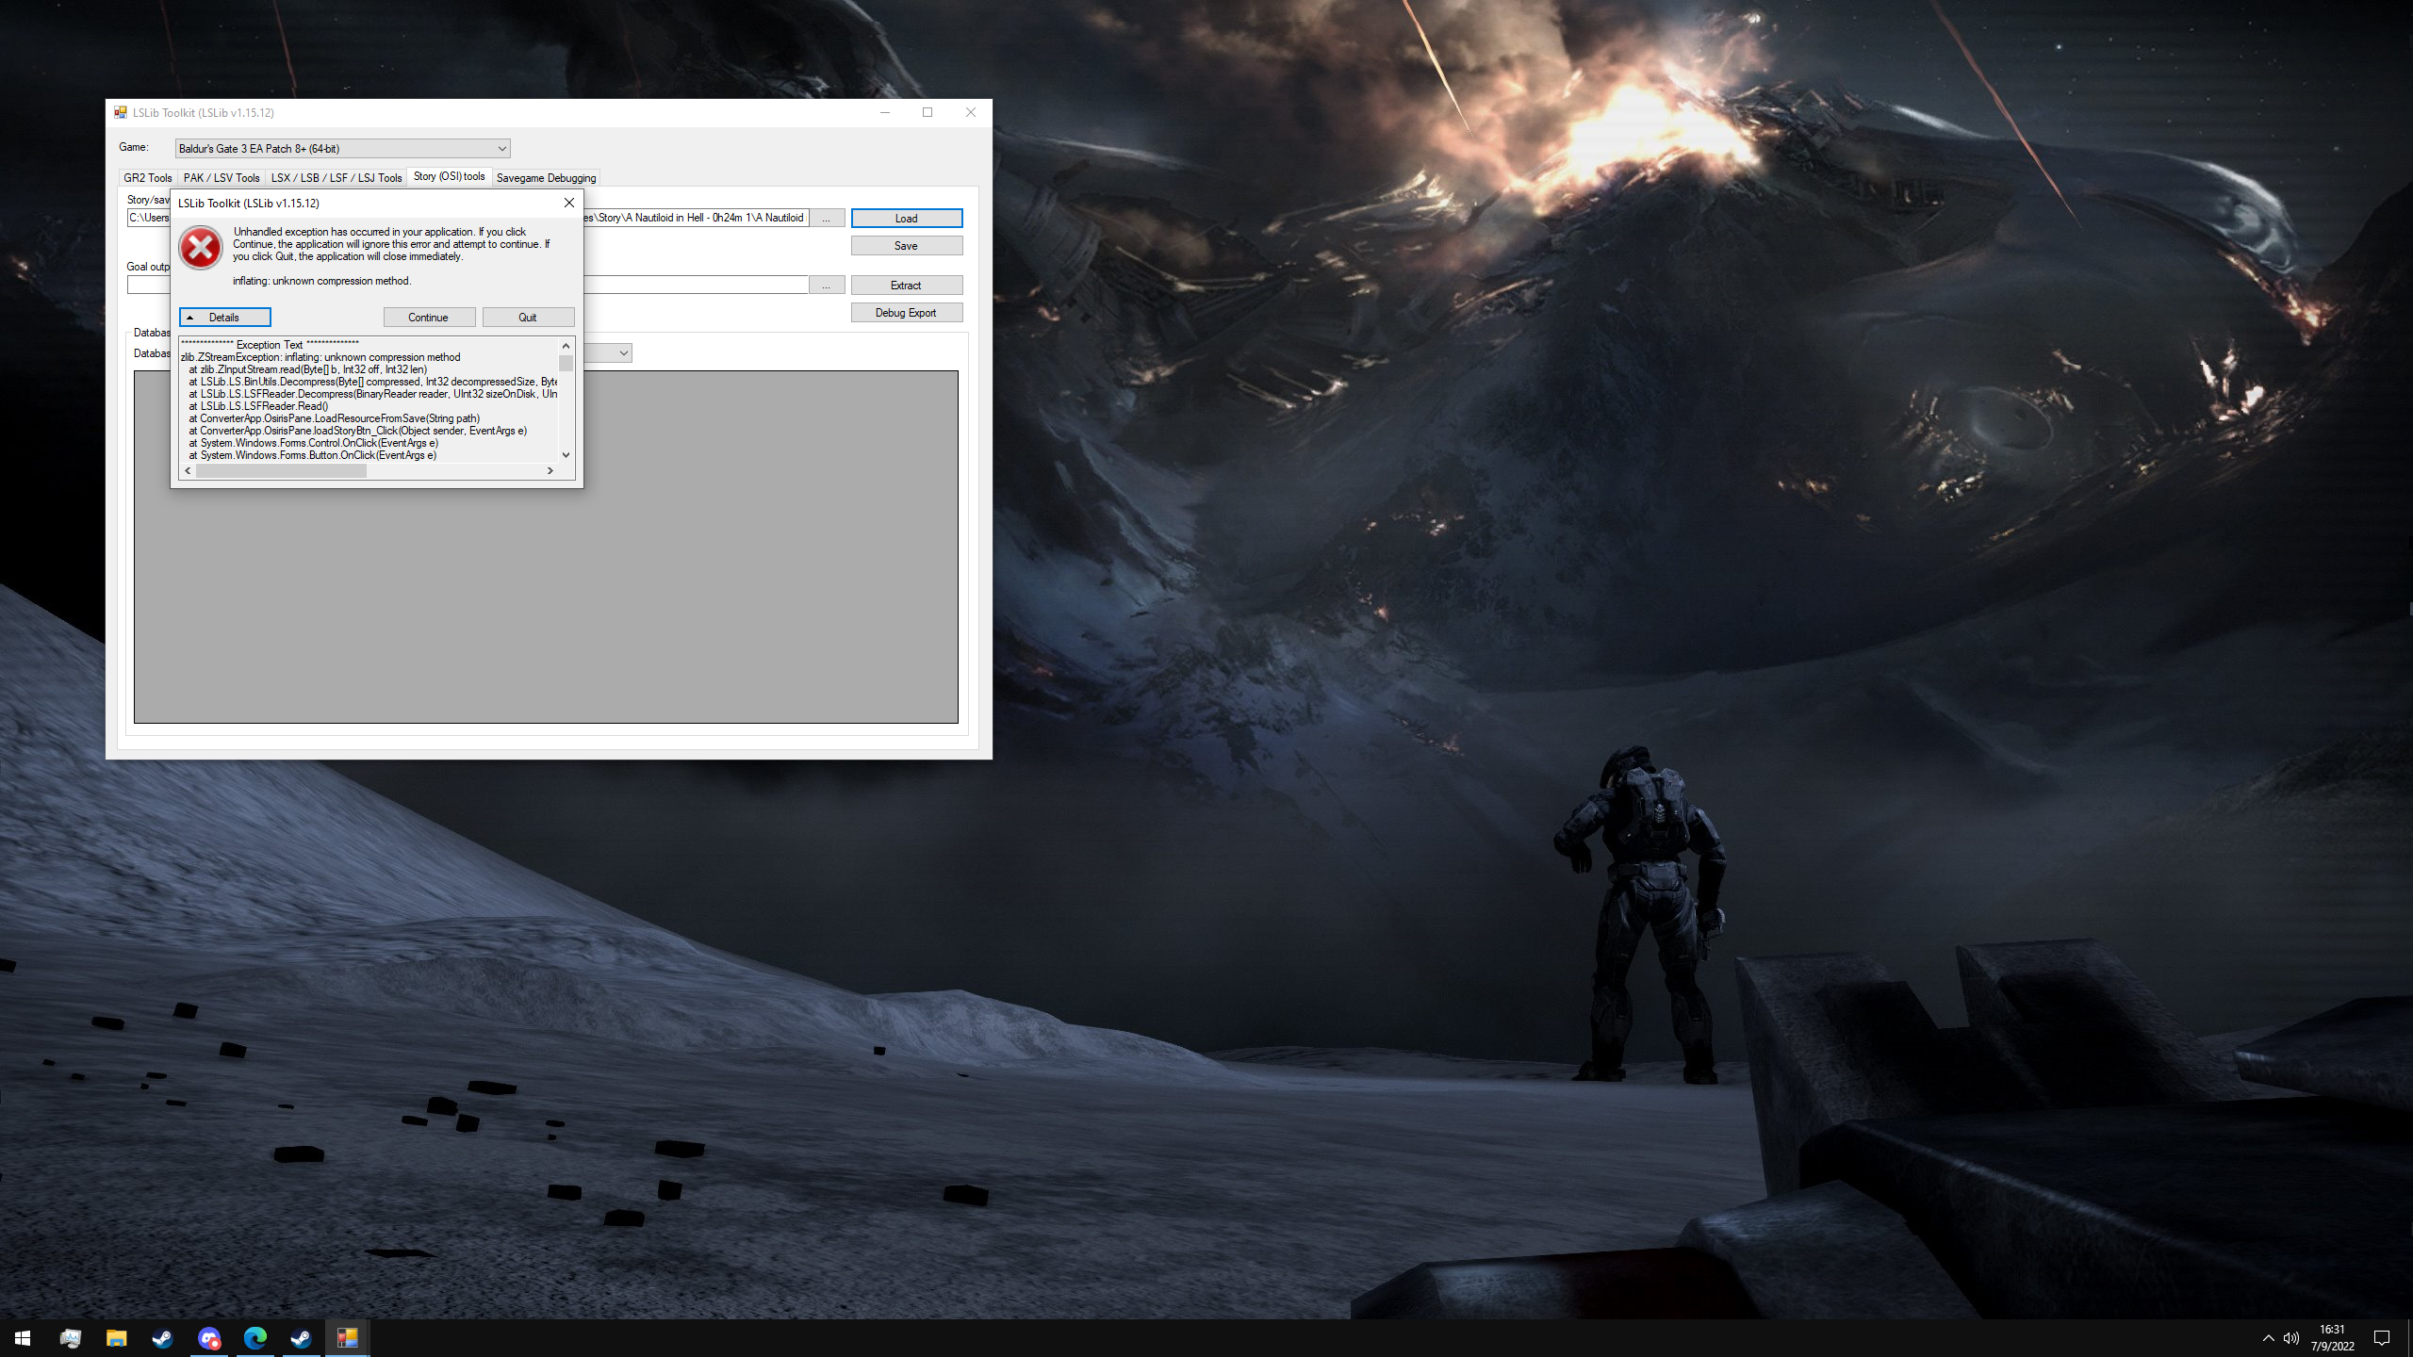Show hidden system tray icons
Image resolution: width=2413 pixels, height=1357 pixels.
(x=2268, y=1338)
